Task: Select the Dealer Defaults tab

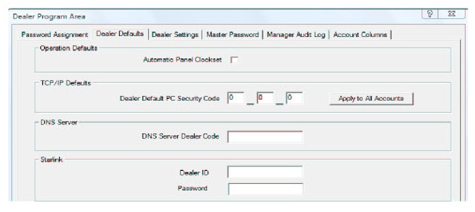Action: click(x=120, y=34)
